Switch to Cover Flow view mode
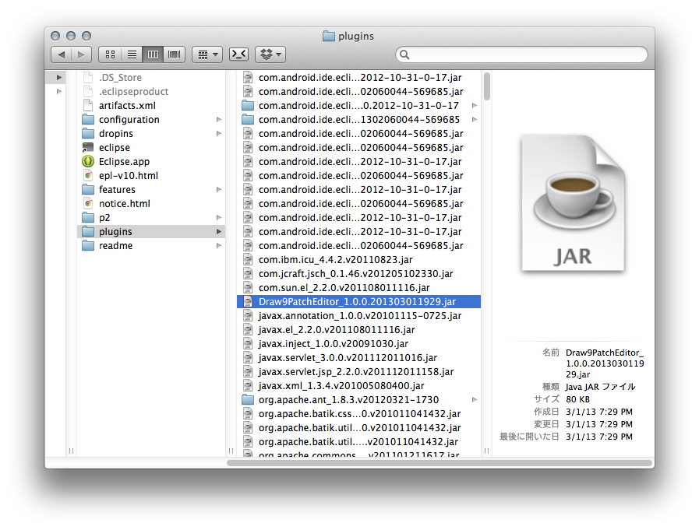Screen dimensions: 699x530 point(174,54)
